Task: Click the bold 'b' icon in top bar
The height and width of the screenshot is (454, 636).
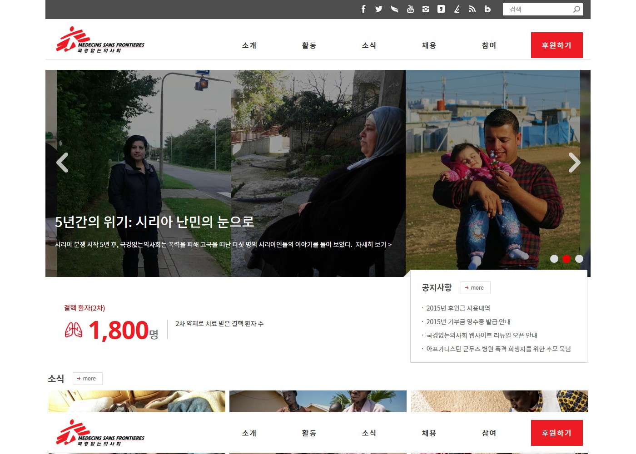Action: (487, 9)
